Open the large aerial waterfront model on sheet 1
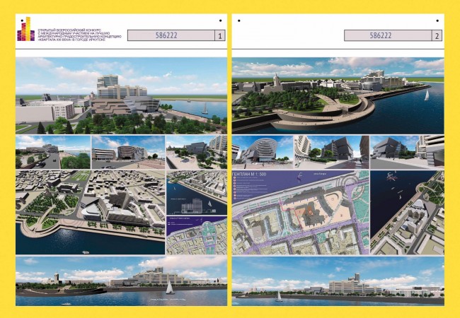Screen dimensions: 460x318 coord(90,212)
